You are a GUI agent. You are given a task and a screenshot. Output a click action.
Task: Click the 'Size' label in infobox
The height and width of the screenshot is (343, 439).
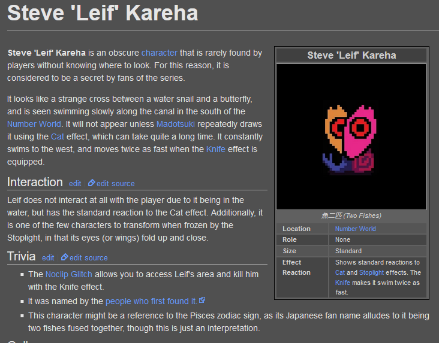(289, 251)
